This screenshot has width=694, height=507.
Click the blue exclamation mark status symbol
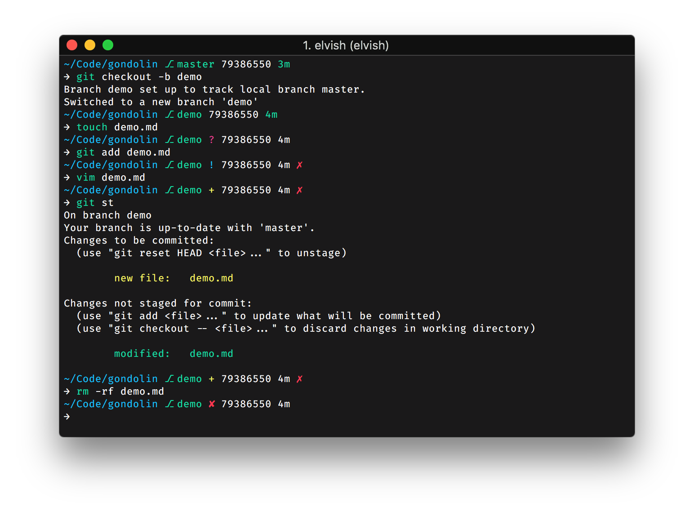(212, 165)
